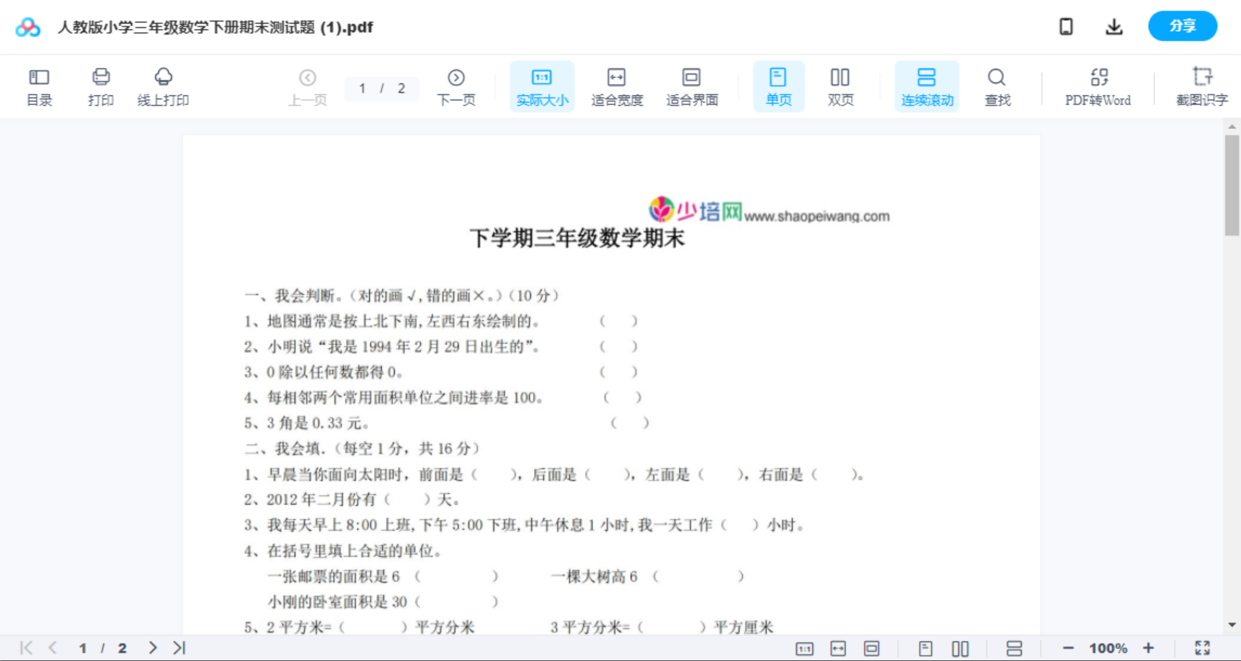Select 单页 single page mode
1241x661 pixels.
pos(778,86)
